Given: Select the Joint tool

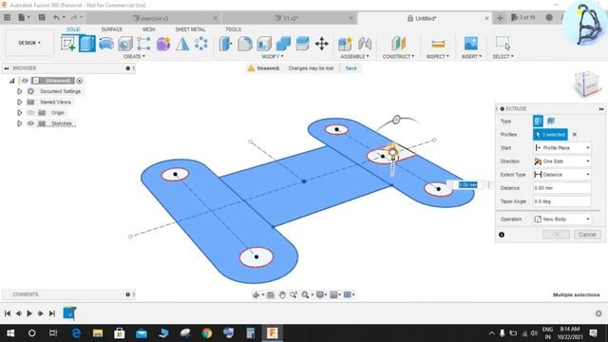Looking at the screenshot, I should coord(365,44).
